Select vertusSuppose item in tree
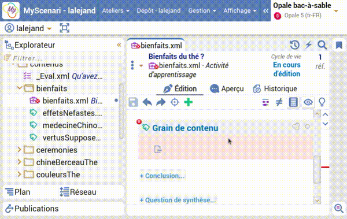This screenshot has width=347, height=219. coord(65,138)
